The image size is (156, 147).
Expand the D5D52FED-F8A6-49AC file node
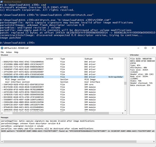click(x=2, y=62)
